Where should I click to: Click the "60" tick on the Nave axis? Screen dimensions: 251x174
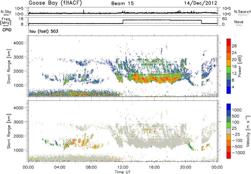(225, 19)
